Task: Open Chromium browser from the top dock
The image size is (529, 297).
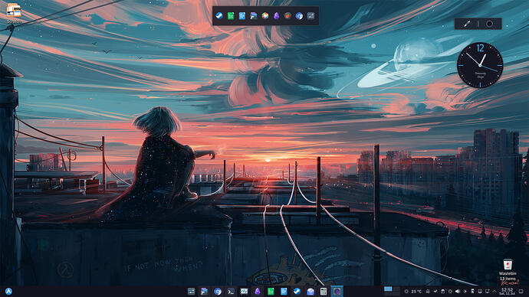Action: click(x=299, y=15)
